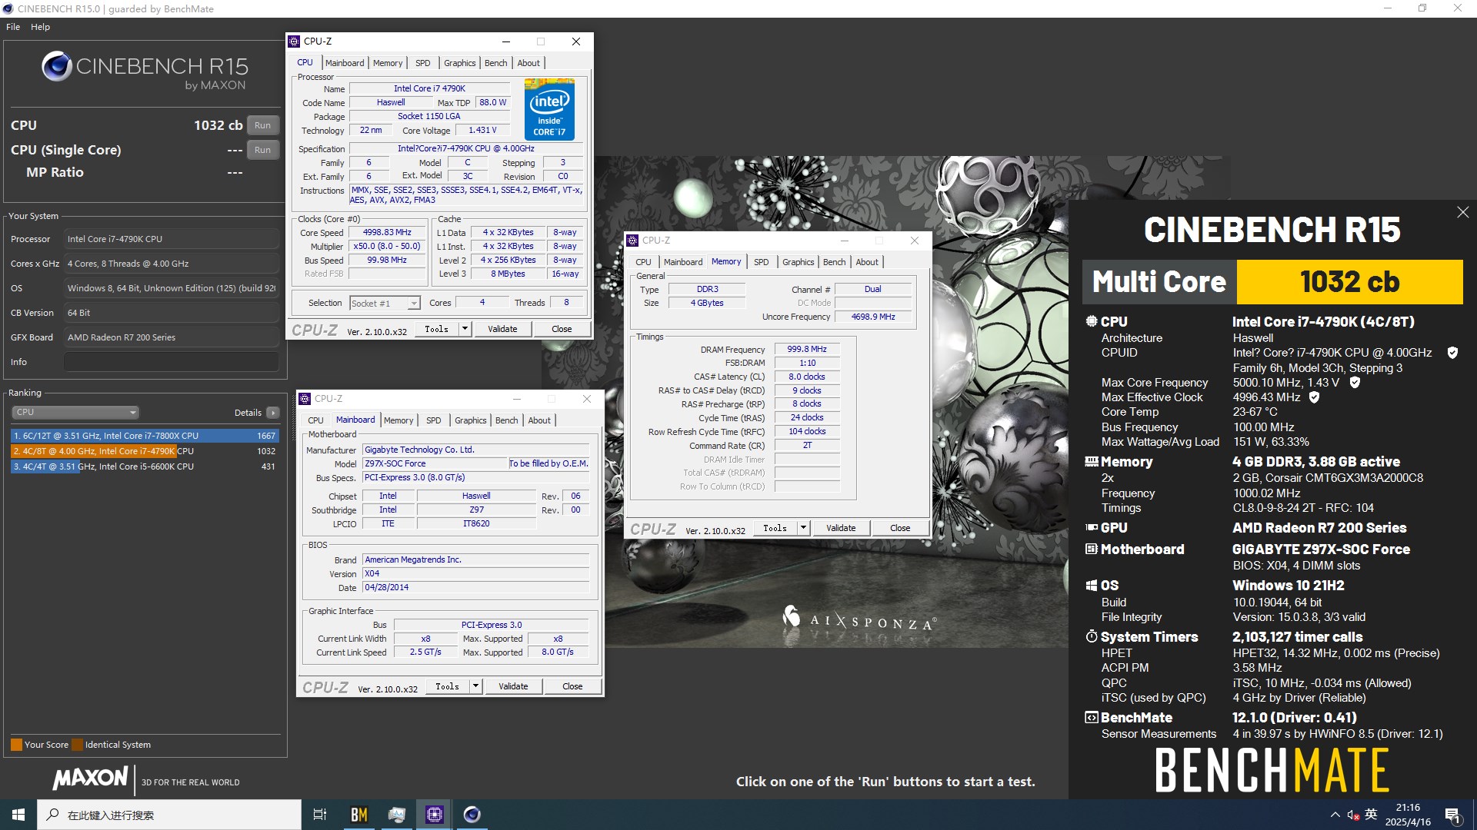This screenshot has width=1477, height=830.
Task: Click CPU-Z icon in top window title
Action: coord(294,41)
